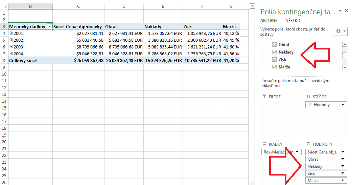The image size is (352, 185).
Task: Select the 40,49 % margin cell
Action: pos(231,40)
